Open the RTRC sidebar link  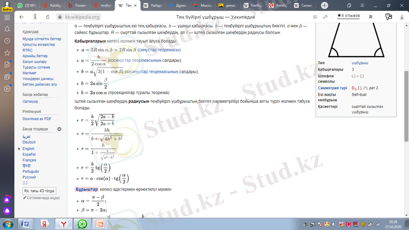pyautogui.click(x=28, y=50)
